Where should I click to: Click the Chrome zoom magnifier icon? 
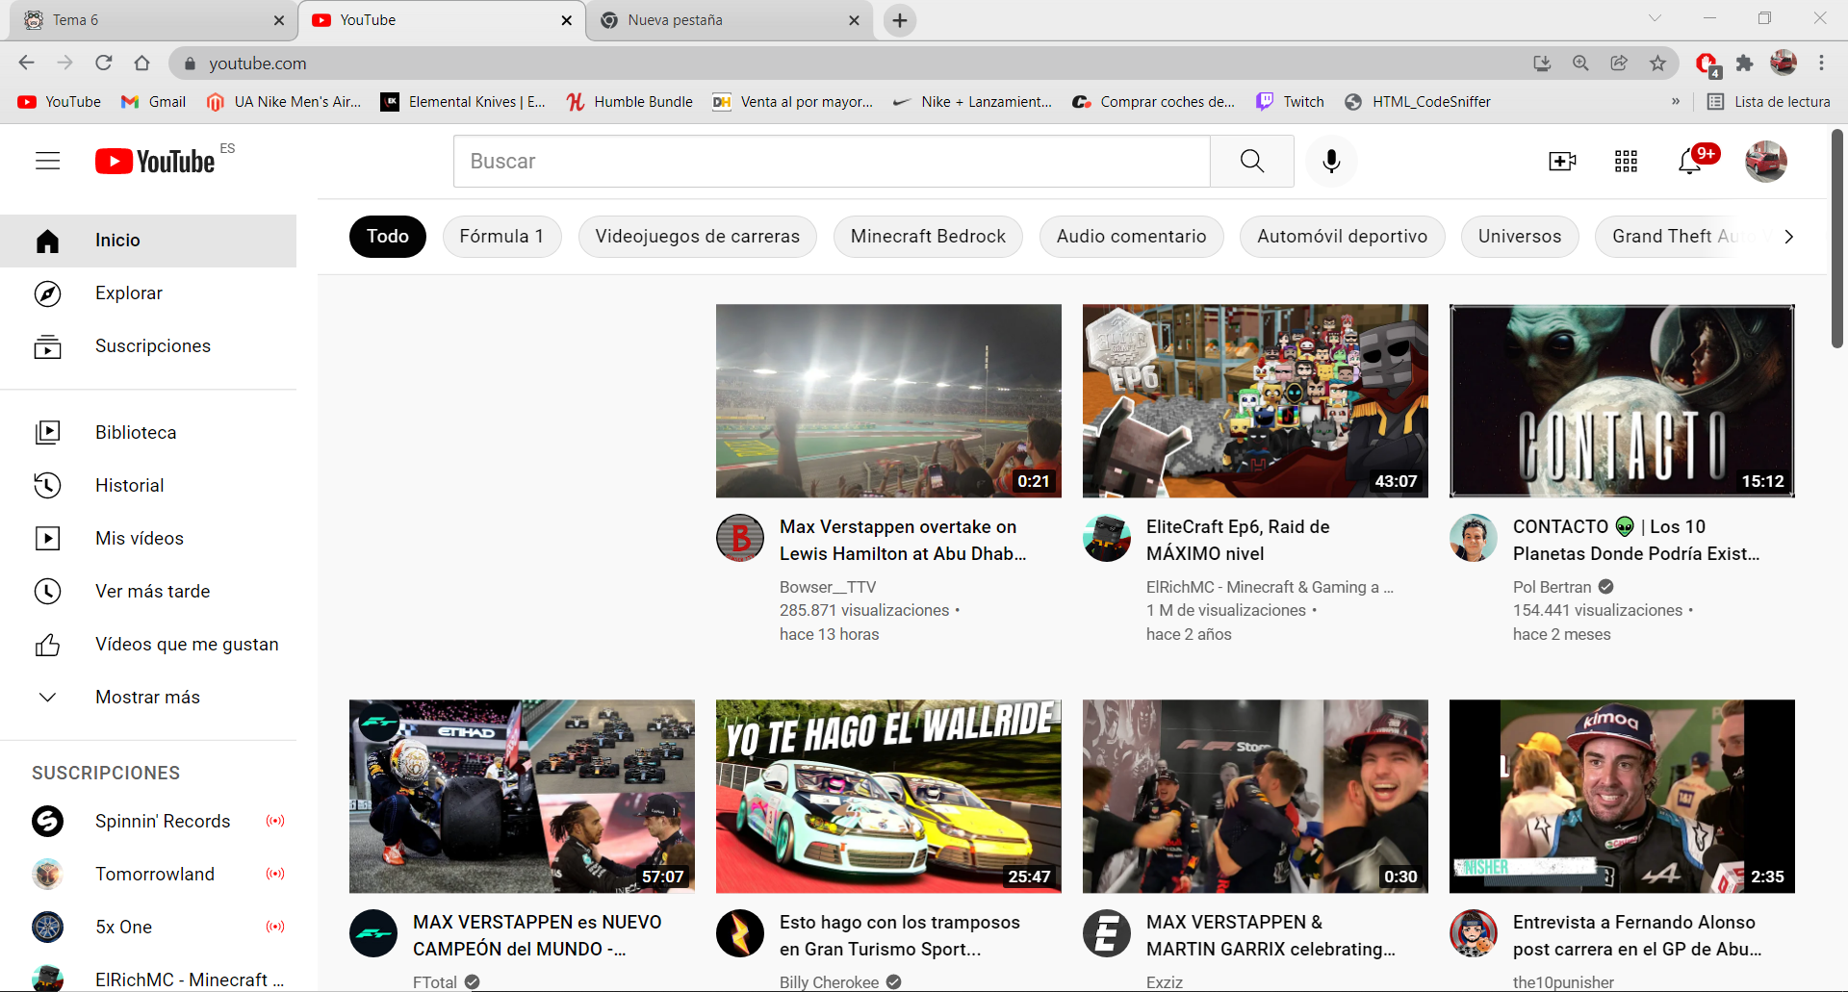[x=1580, y=63]
